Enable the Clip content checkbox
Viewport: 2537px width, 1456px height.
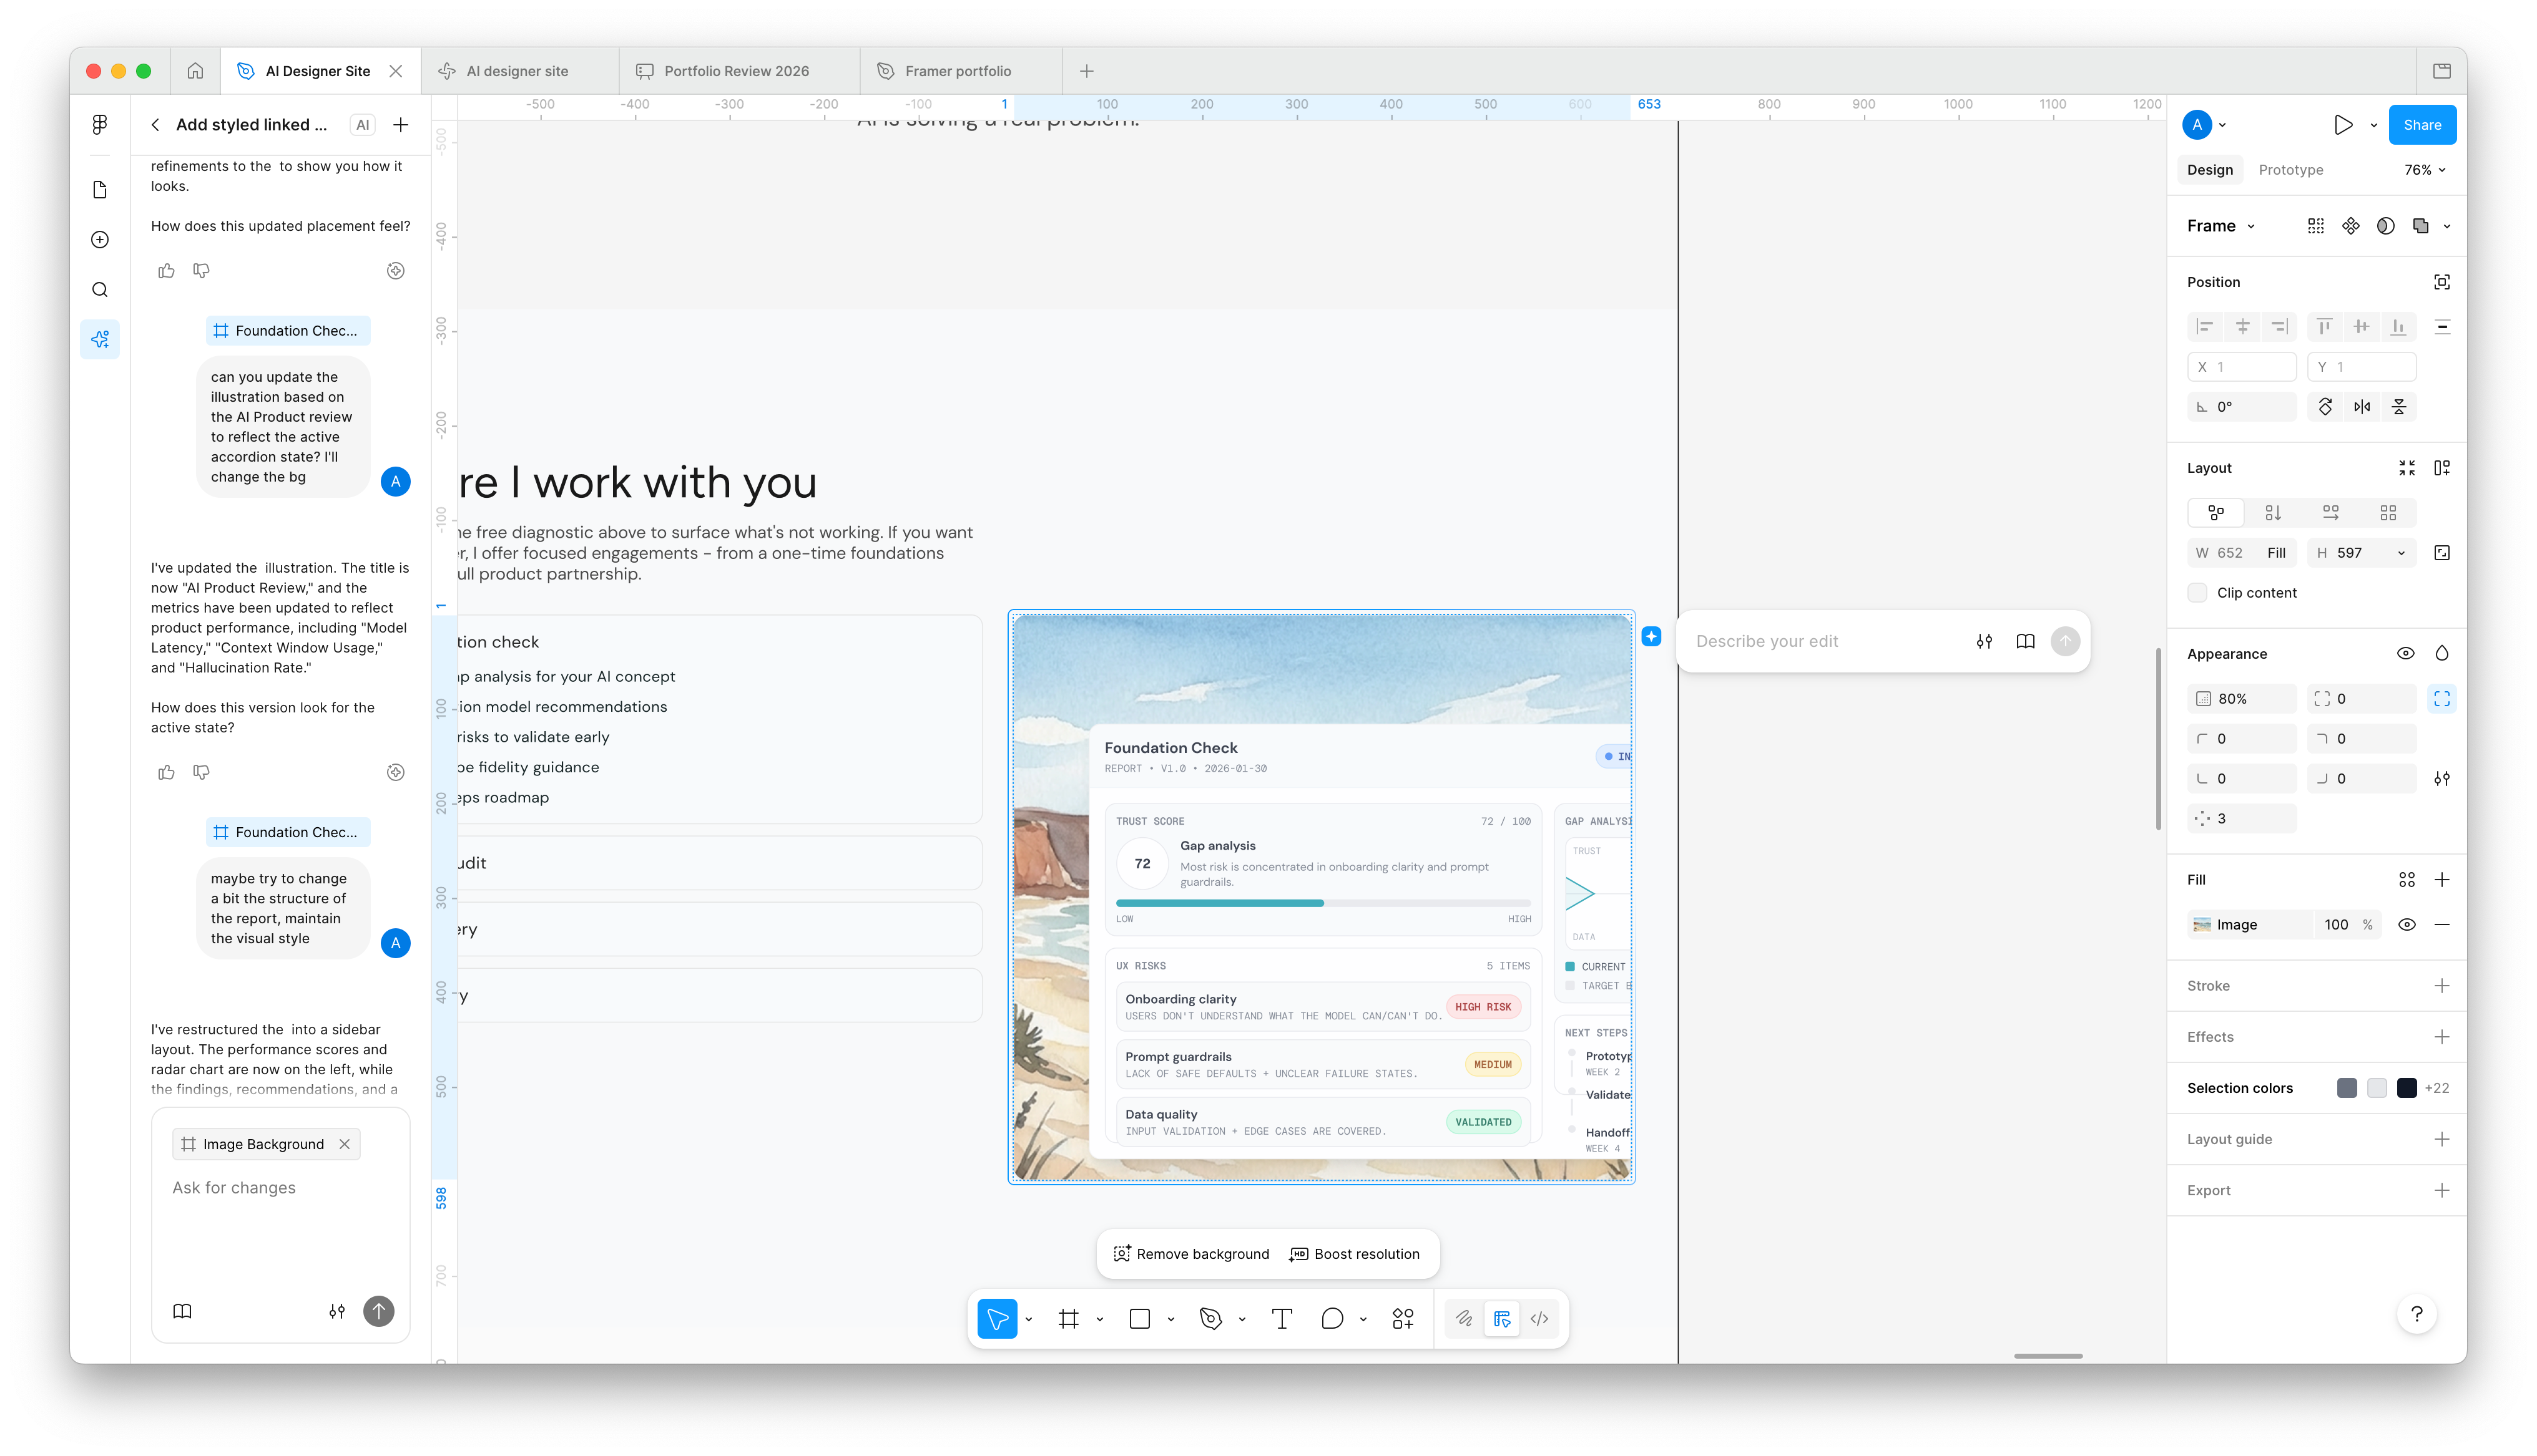point(2198,593)
